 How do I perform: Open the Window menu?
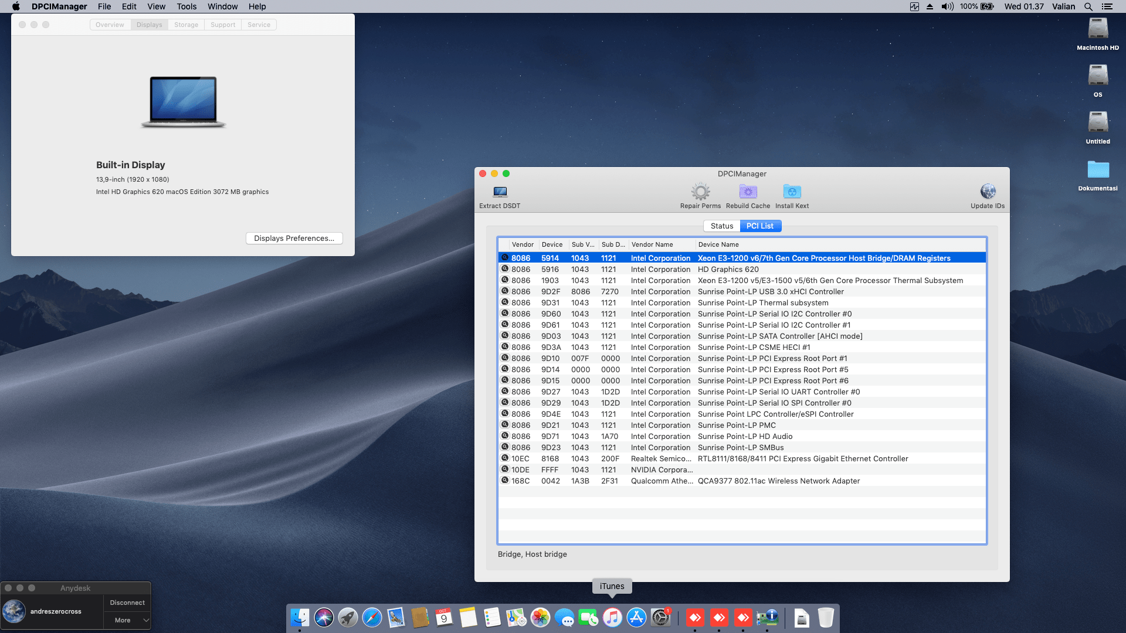pyautogui.click(x=222, y=6)
